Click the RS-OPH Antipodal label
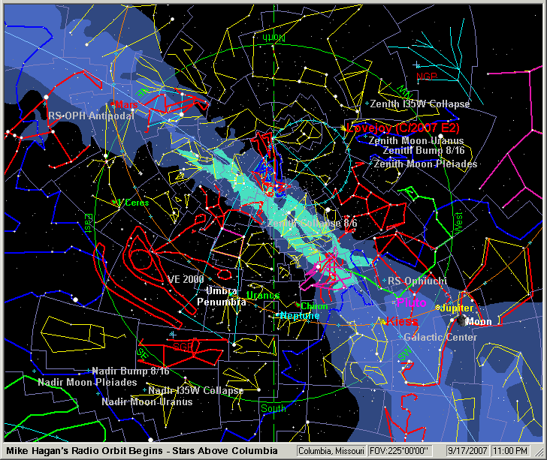Screen dimensions: 547x460 click(90, 116)
